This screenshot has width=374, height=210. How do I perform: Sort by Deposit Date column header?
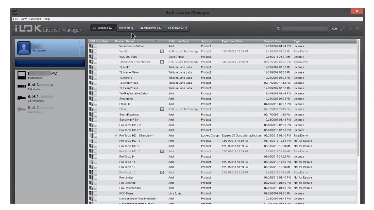tap(272, 41)
